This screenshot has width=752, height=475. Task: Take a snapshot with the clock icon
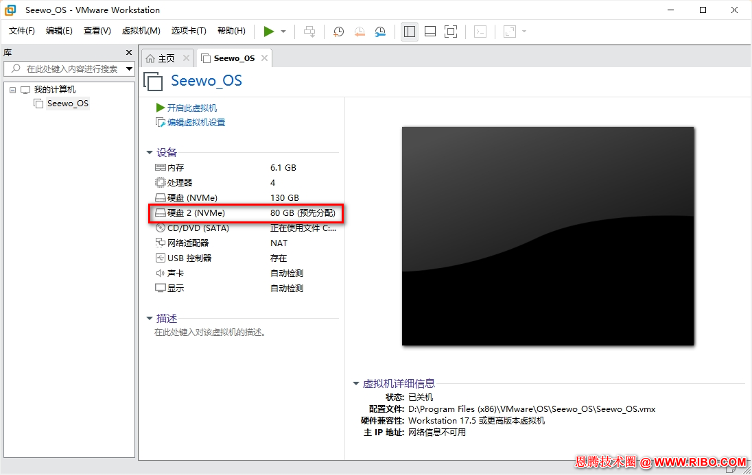point(338,32)
